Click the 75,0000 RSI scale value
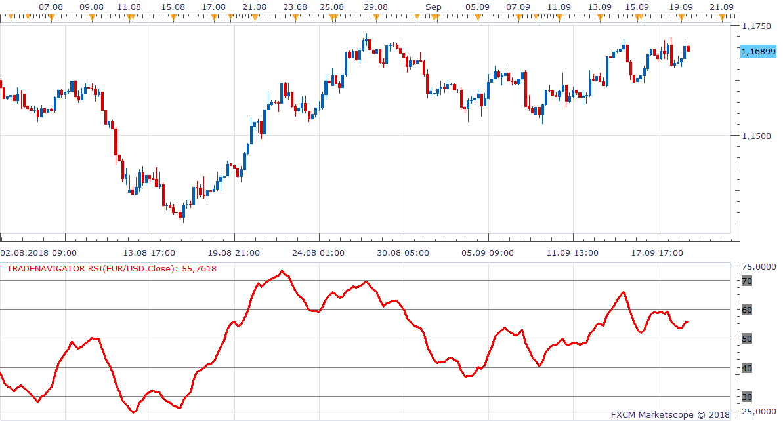 [x=759, y=267]
